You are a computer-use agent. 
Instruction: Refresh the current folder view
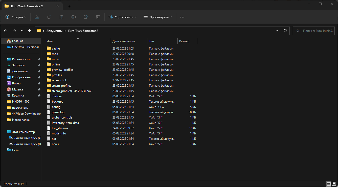(x=285, y=31)
